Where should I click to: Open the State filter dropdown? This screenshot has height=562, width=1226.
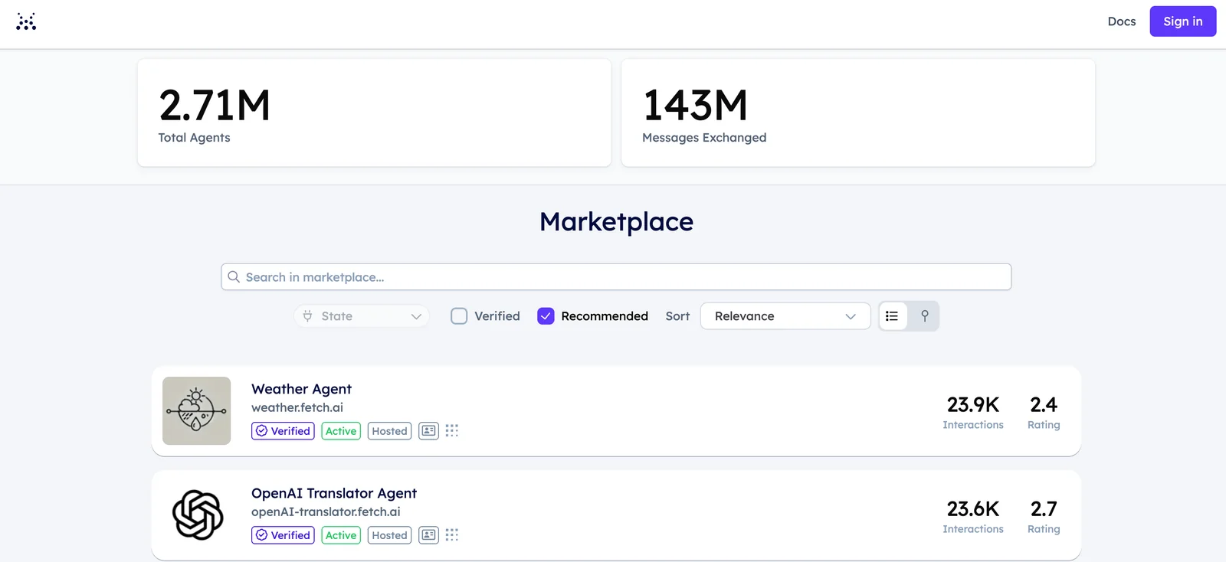pos(362,316)
